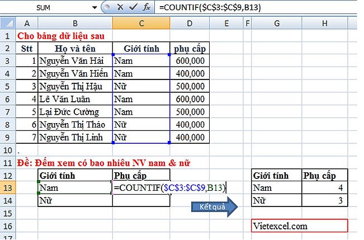Expand the Name Box dropdown arrow
Image resolution: width=364 pixels, height=240 pixels.
pos(94,8)
